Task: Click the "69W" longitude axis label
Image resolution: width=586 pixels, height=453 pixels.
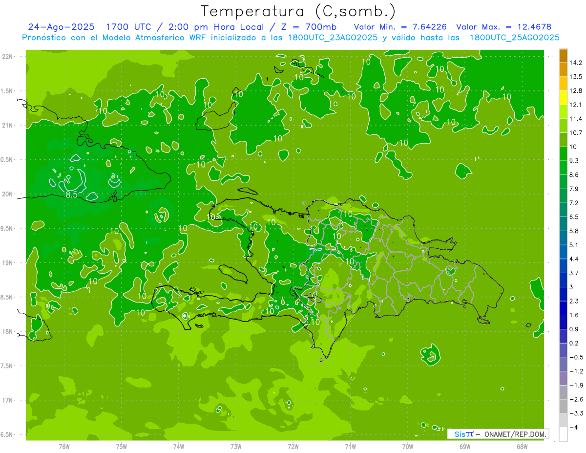Action: click(465, 447)
